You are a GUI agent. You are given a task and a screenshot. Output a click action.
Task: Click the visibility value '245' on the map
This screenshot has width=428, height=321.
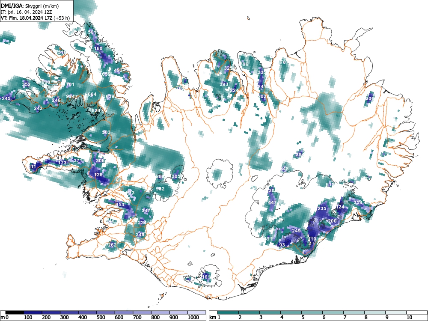point(6,98)
